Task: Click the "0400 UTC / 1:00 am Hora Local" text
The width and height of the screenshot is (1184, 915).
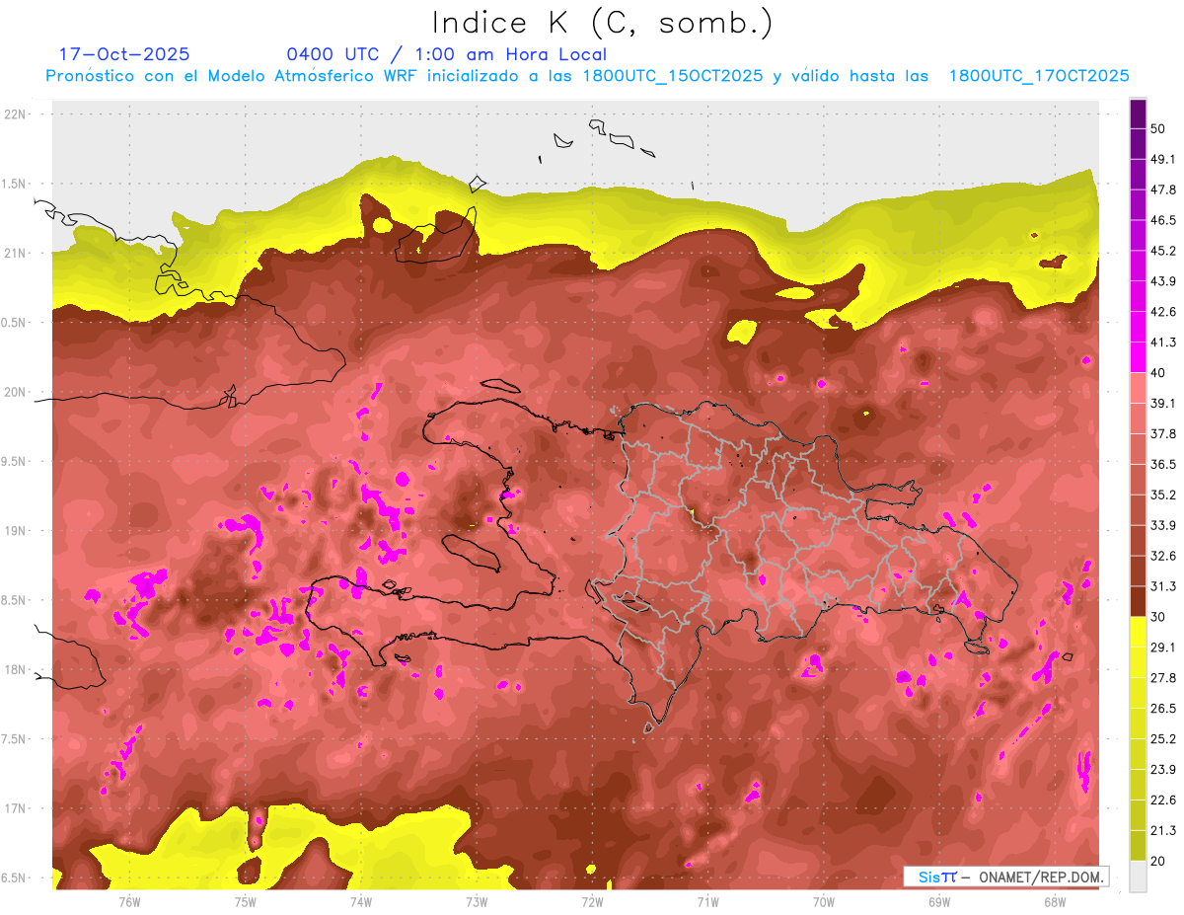Action: tap(446, 54)
